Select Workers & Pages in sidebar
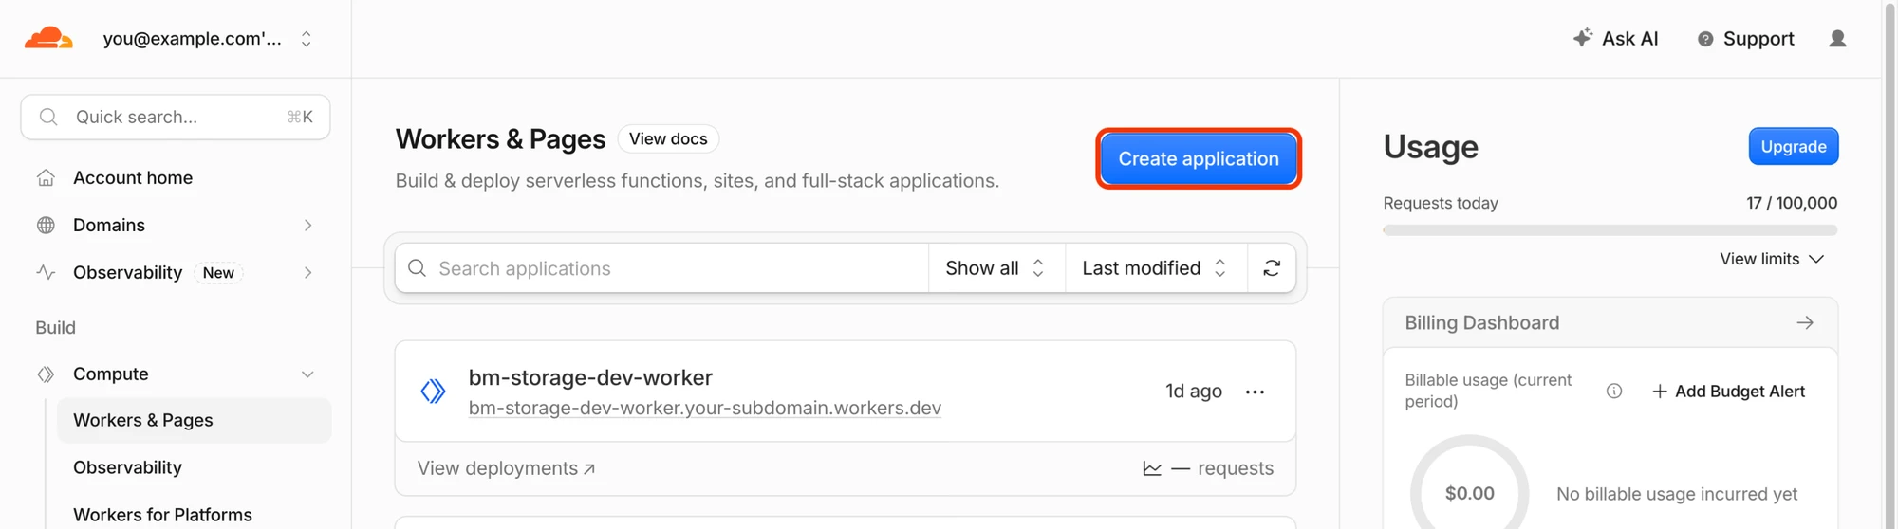 coord(195,420)
